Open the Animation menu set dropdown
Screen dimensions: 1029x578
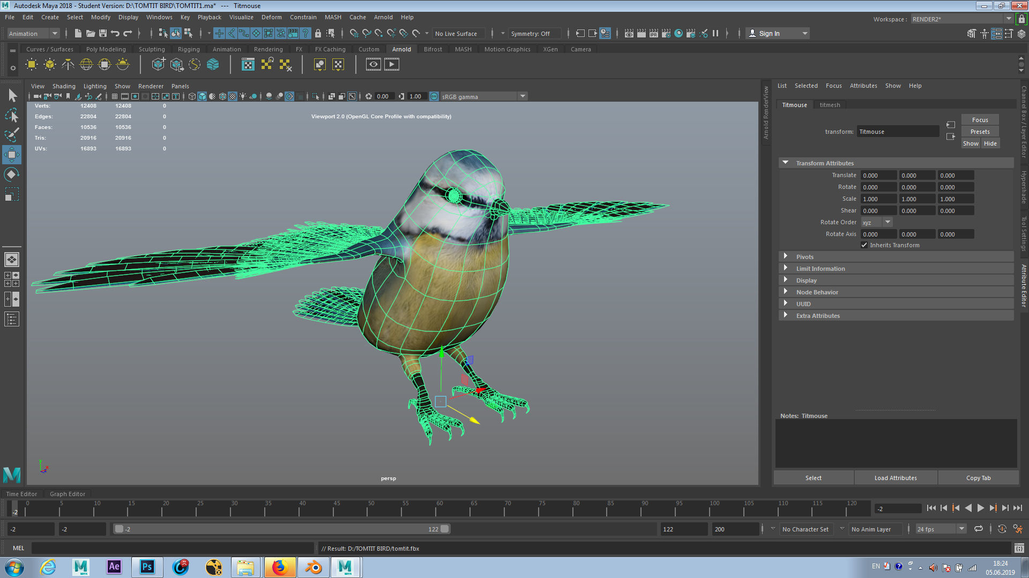[33, 33]
